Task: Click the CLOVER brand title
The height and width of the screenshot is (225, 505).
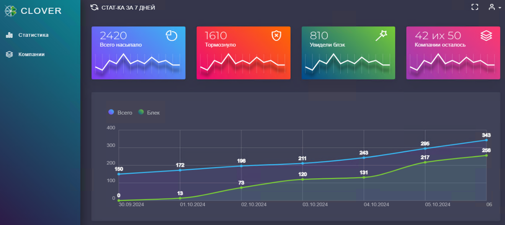Action: click(41, 11)
